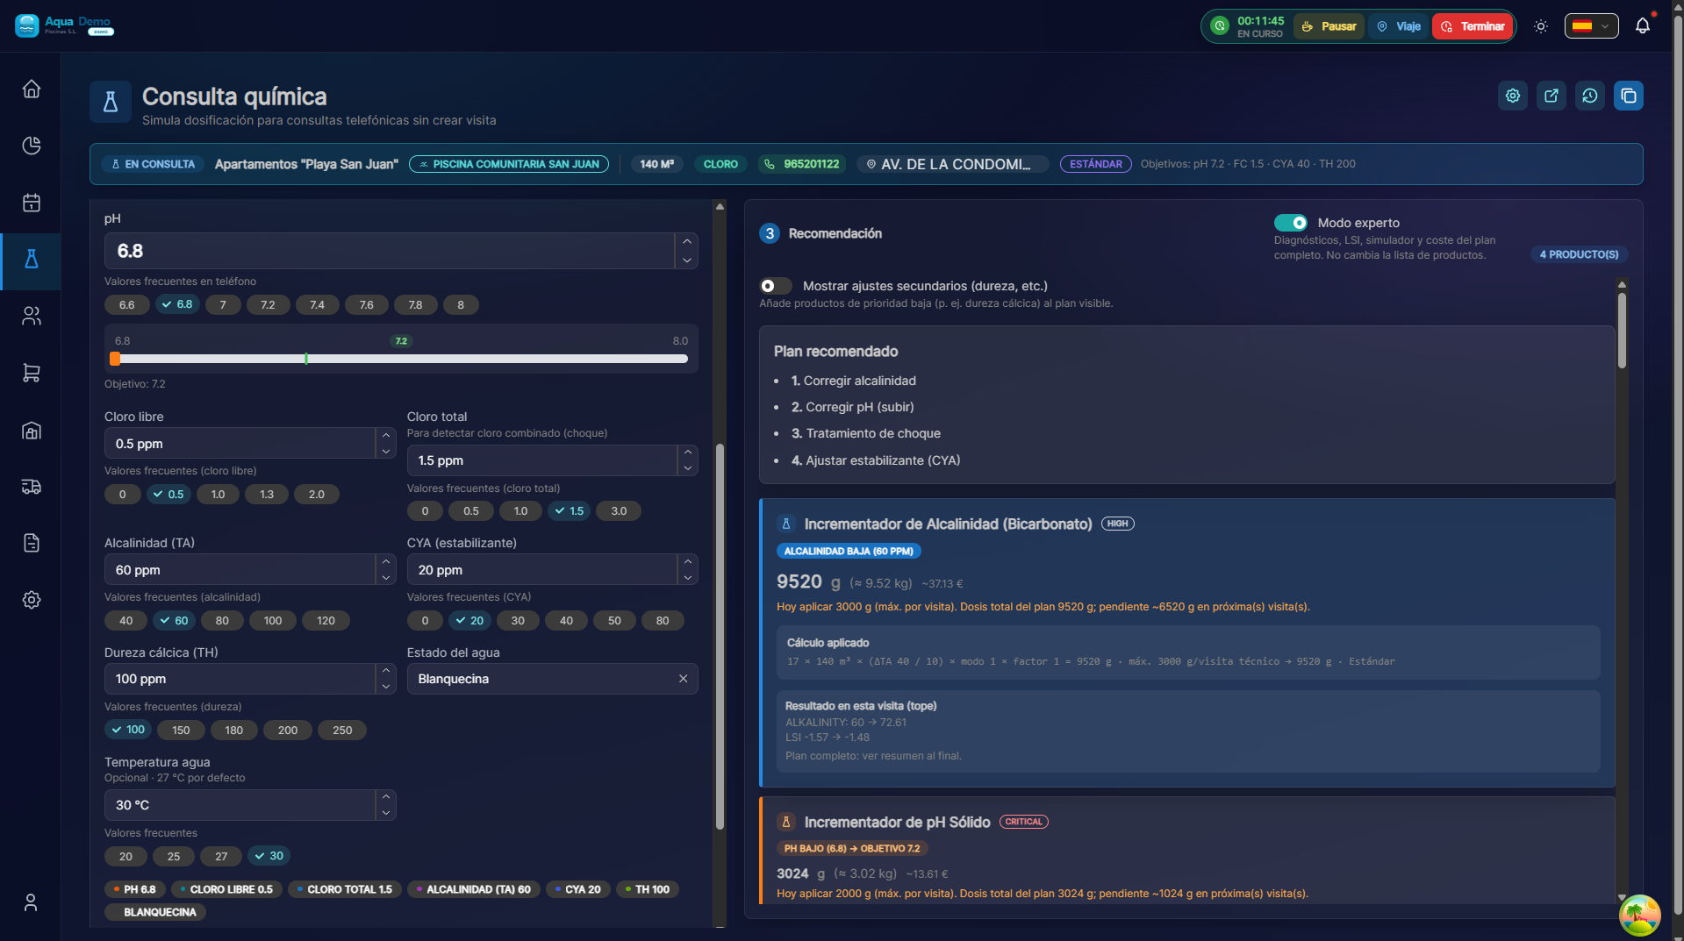Decrease Cloro total with down arrow
The width and height of the screenshot is (1684, 941).
click(688, 468)
